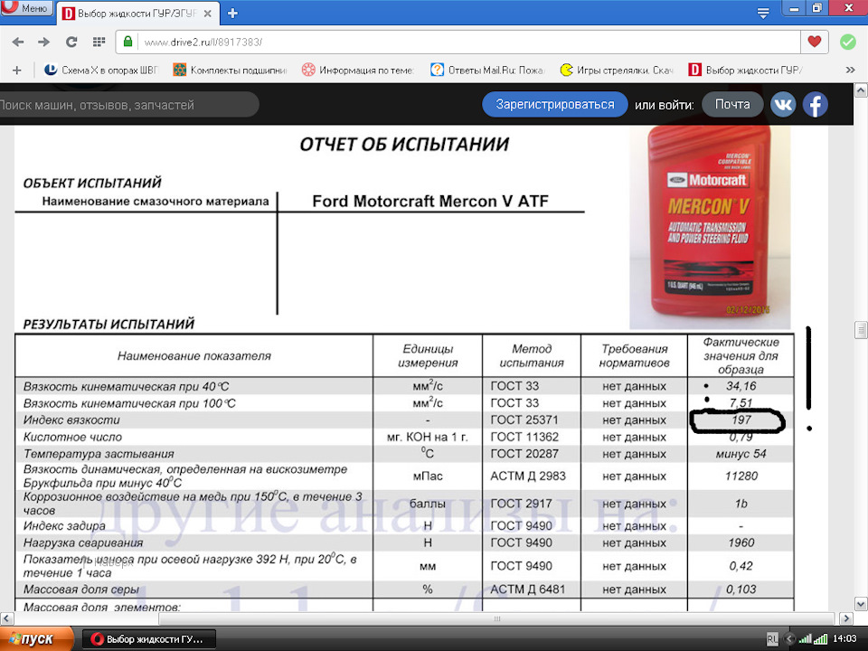
Task: Log in with the Facebook icon
Action: click(x=815, y=105)
